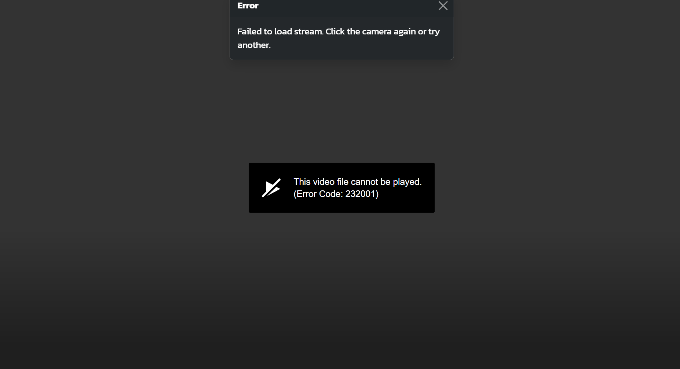680x369 pixels.
Task: Click the dark player background left of error box
Action: 125,188
